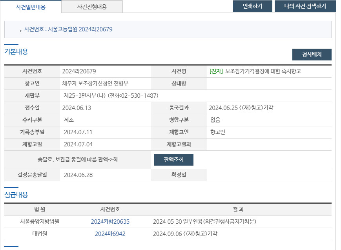341x250 pixels.
Task: Click the 제25-3민사부(나) court division text
Action: [x=85, y=95]
